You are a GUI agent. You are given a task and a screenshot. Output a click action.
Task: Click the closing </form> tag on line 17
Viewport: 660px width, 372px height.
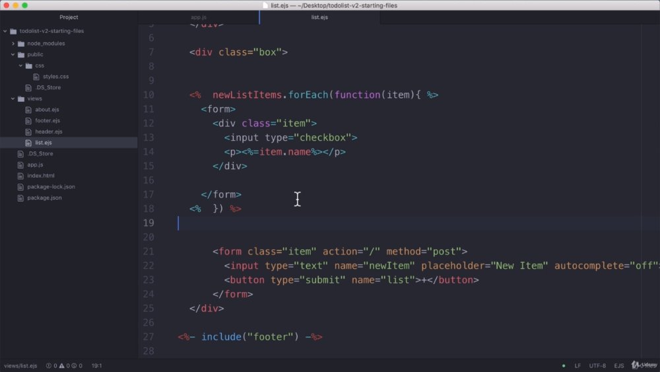pyautogui.click(x=221, y=195)
